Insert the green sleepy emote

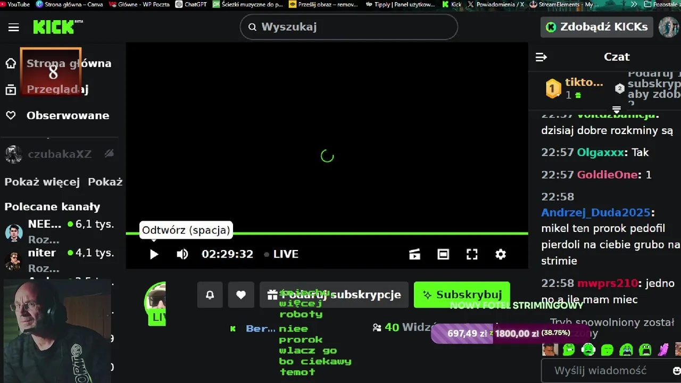607,349
